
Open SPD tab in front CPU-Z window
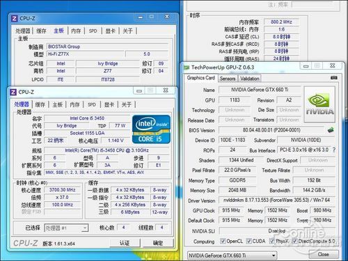[x=92, y=104]
